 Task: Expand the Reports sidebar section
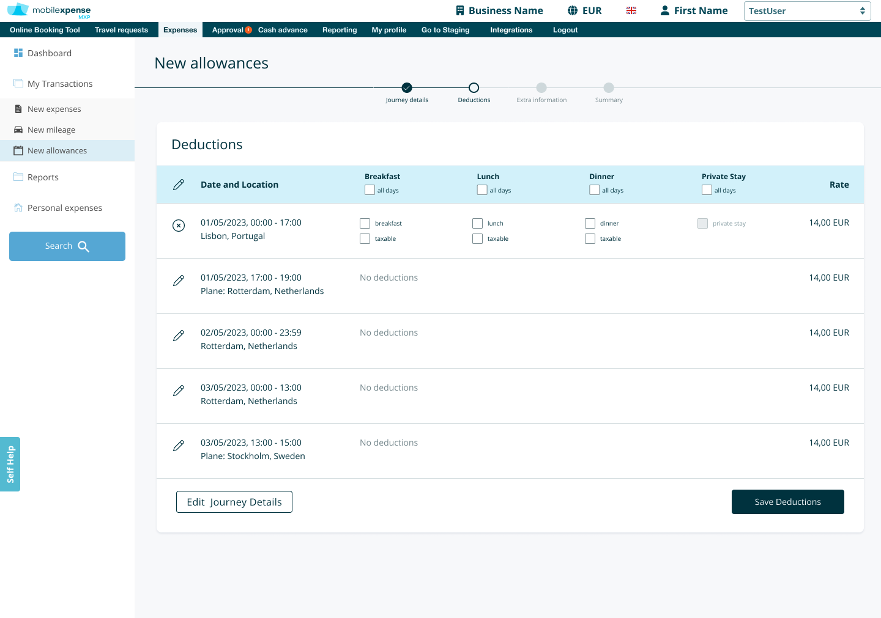[43, 177]
